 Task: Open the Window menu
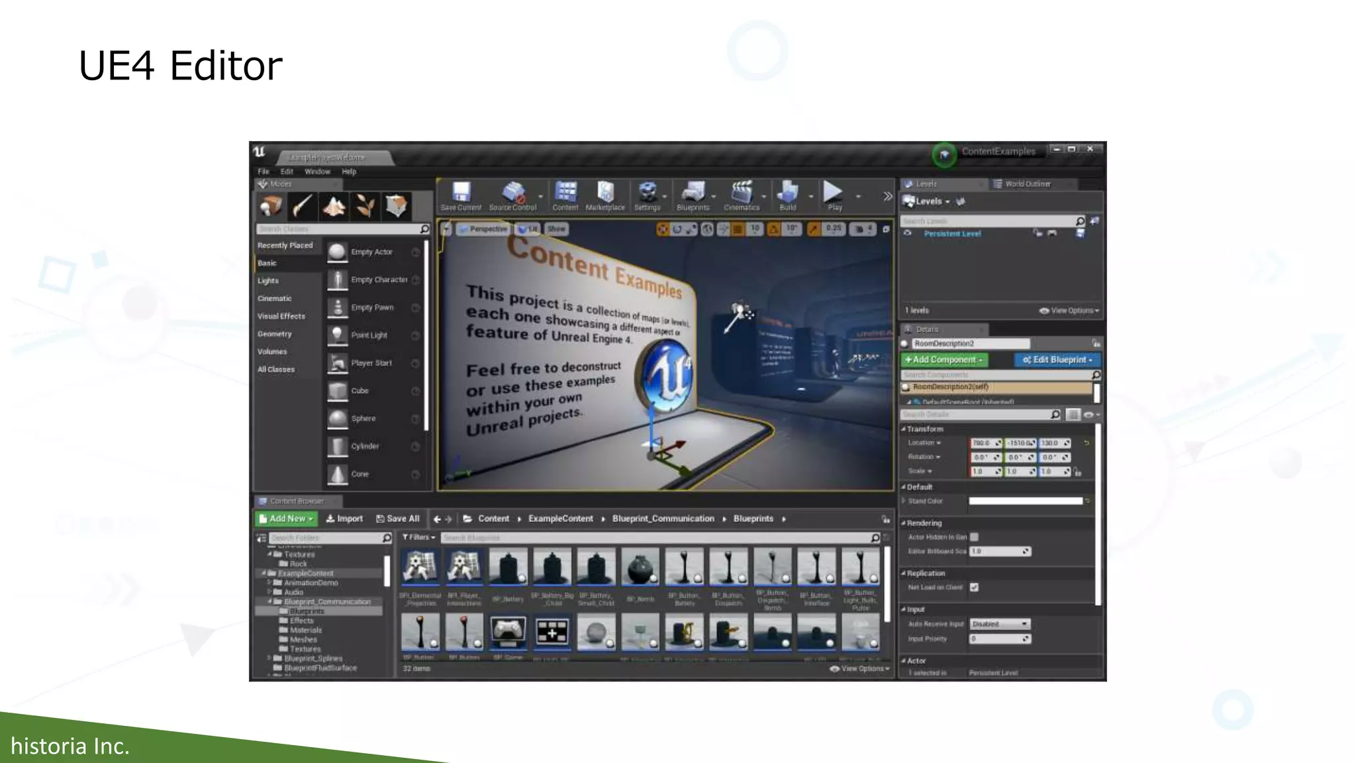click(x=317, y=172)
